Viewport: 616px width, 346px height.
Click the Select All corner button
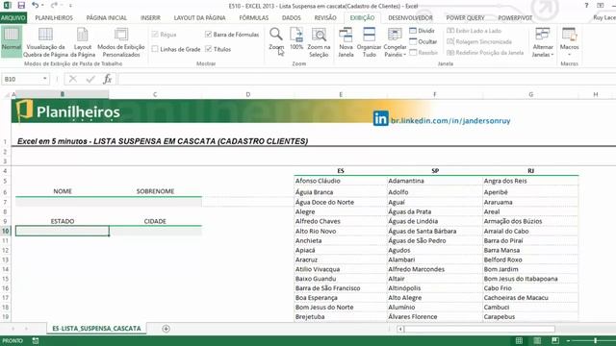tap(6, 94)
